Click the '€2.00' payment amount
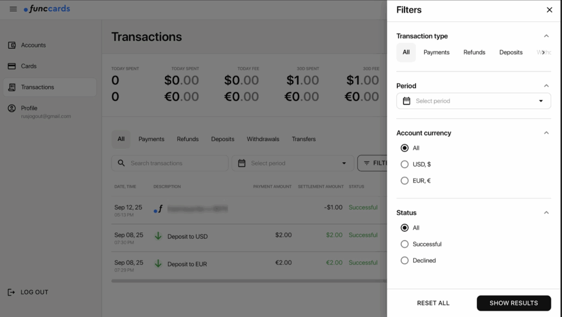This screenshot has width=562, height=317. tap(283, 262)
